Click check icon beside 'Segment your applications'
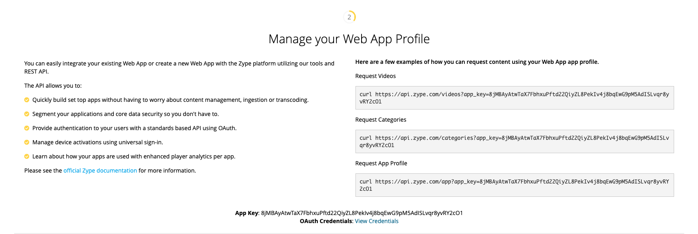This screenshot has width=698, height=234. [27, 114]
